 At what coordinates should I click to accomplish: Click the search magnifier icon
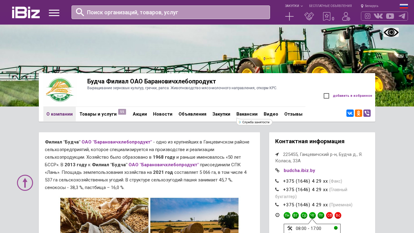[x=80, y=12]
